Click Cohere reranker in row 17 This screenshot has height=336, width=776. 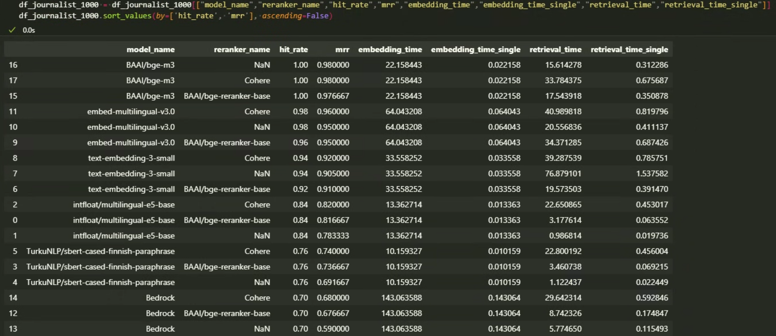click(x=257, y=80)
